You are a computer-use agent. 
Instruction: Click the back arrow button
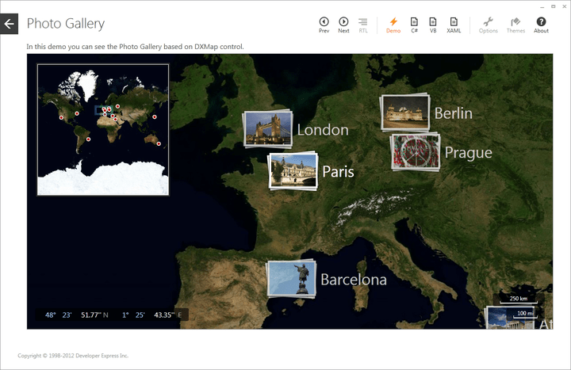click(9, 24)
